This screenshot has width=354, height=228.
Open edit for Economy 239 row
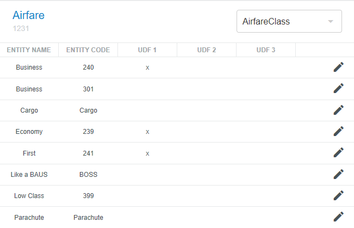[338, 131]
